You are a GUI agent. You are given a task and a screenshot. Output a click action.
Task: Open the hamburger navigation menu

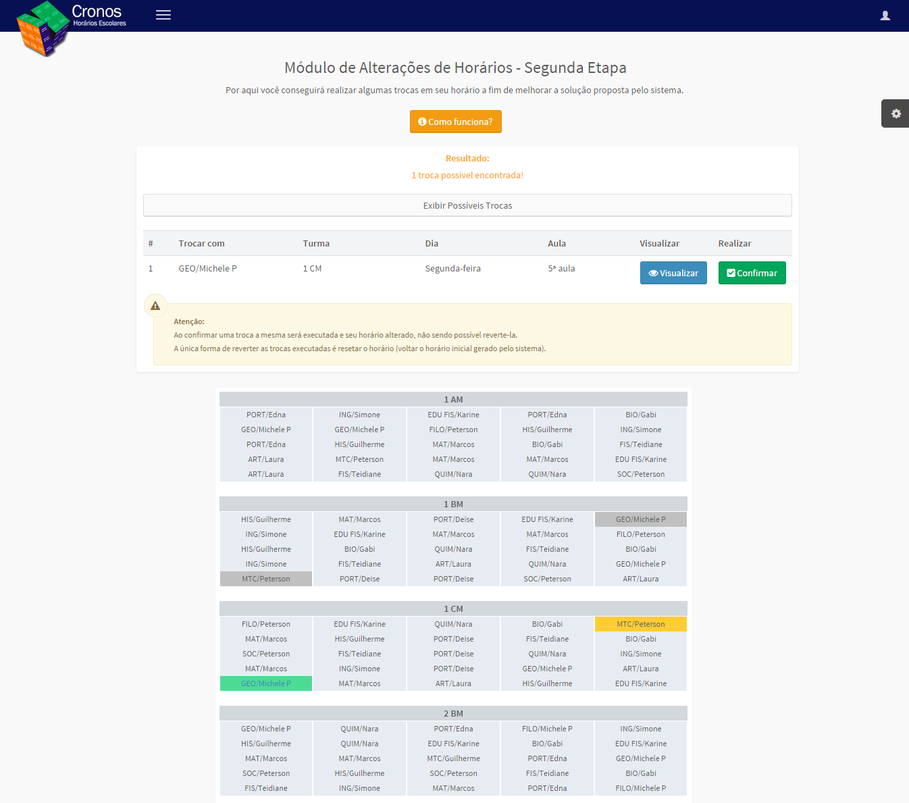click(163, 15)
